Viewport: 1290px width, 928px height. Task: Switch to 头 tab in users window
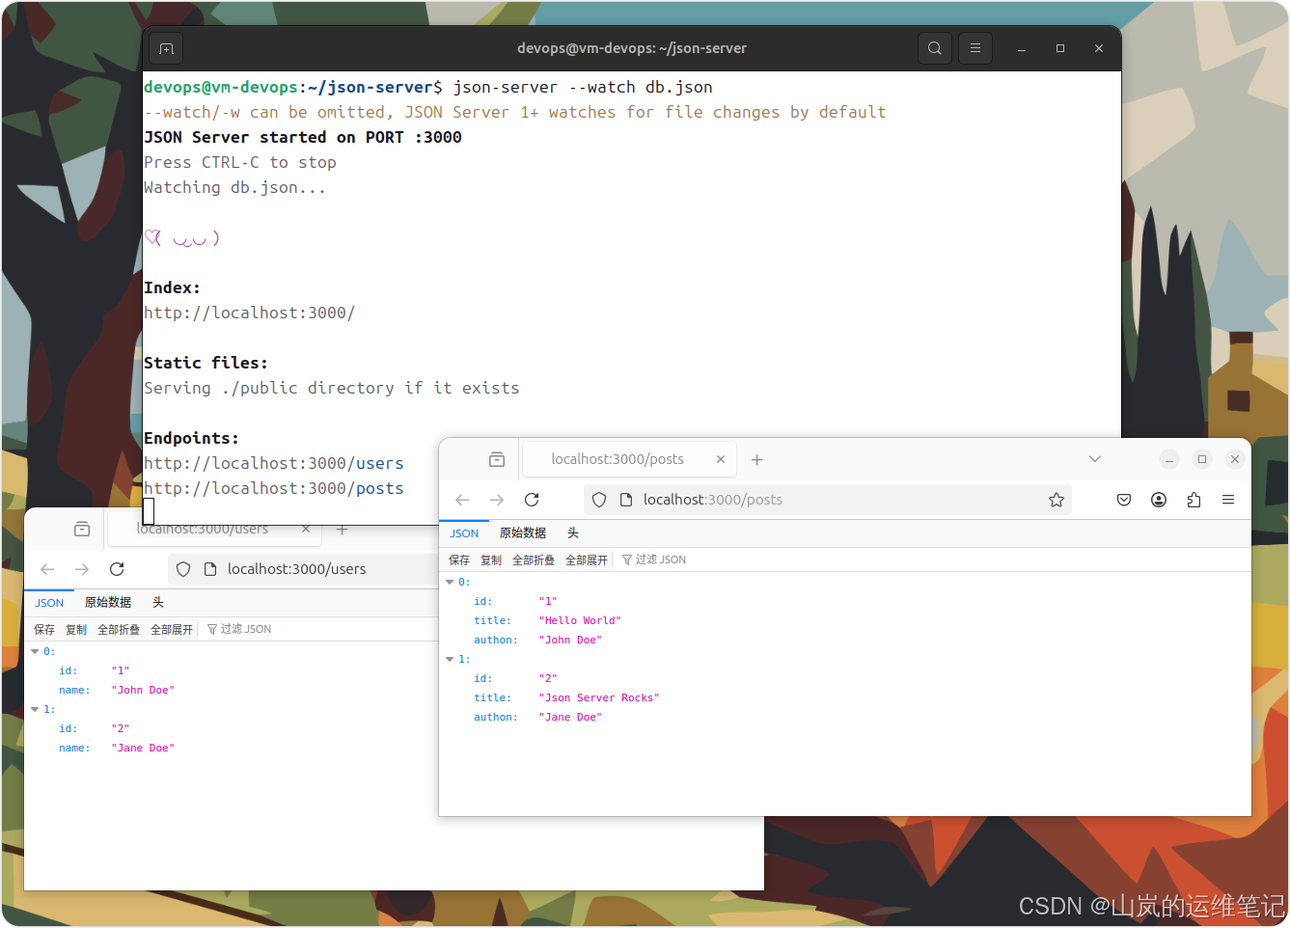pyautogui.click(x=158, y=603)
